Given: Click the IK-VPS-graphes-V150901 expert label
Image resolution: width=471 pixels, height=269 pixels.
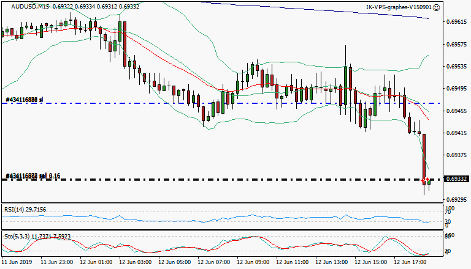Looking at the screenshot, I should [399, 7].
